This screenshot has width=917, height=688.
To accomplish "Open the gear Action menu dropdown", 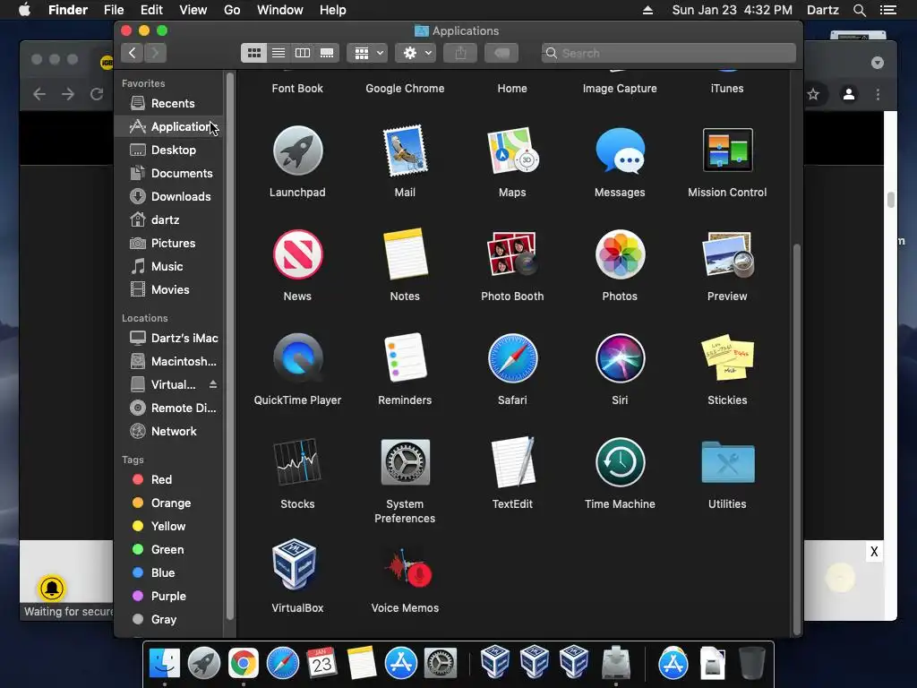I will coord(416,53).
